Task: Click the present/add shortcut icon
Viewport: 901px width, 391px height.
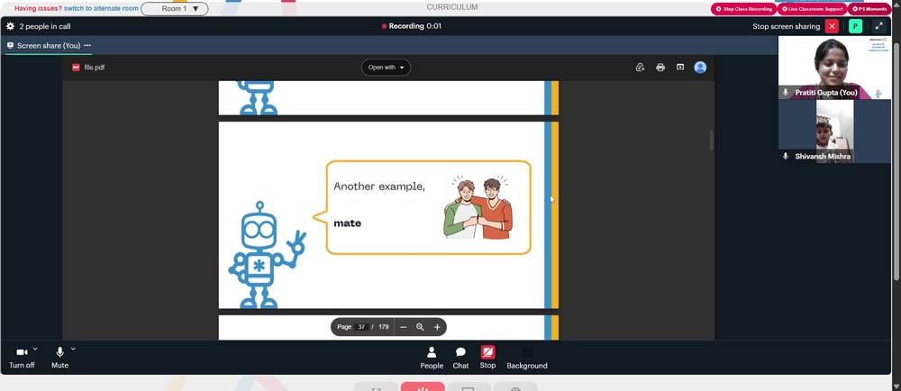Action: pos(680,68)
